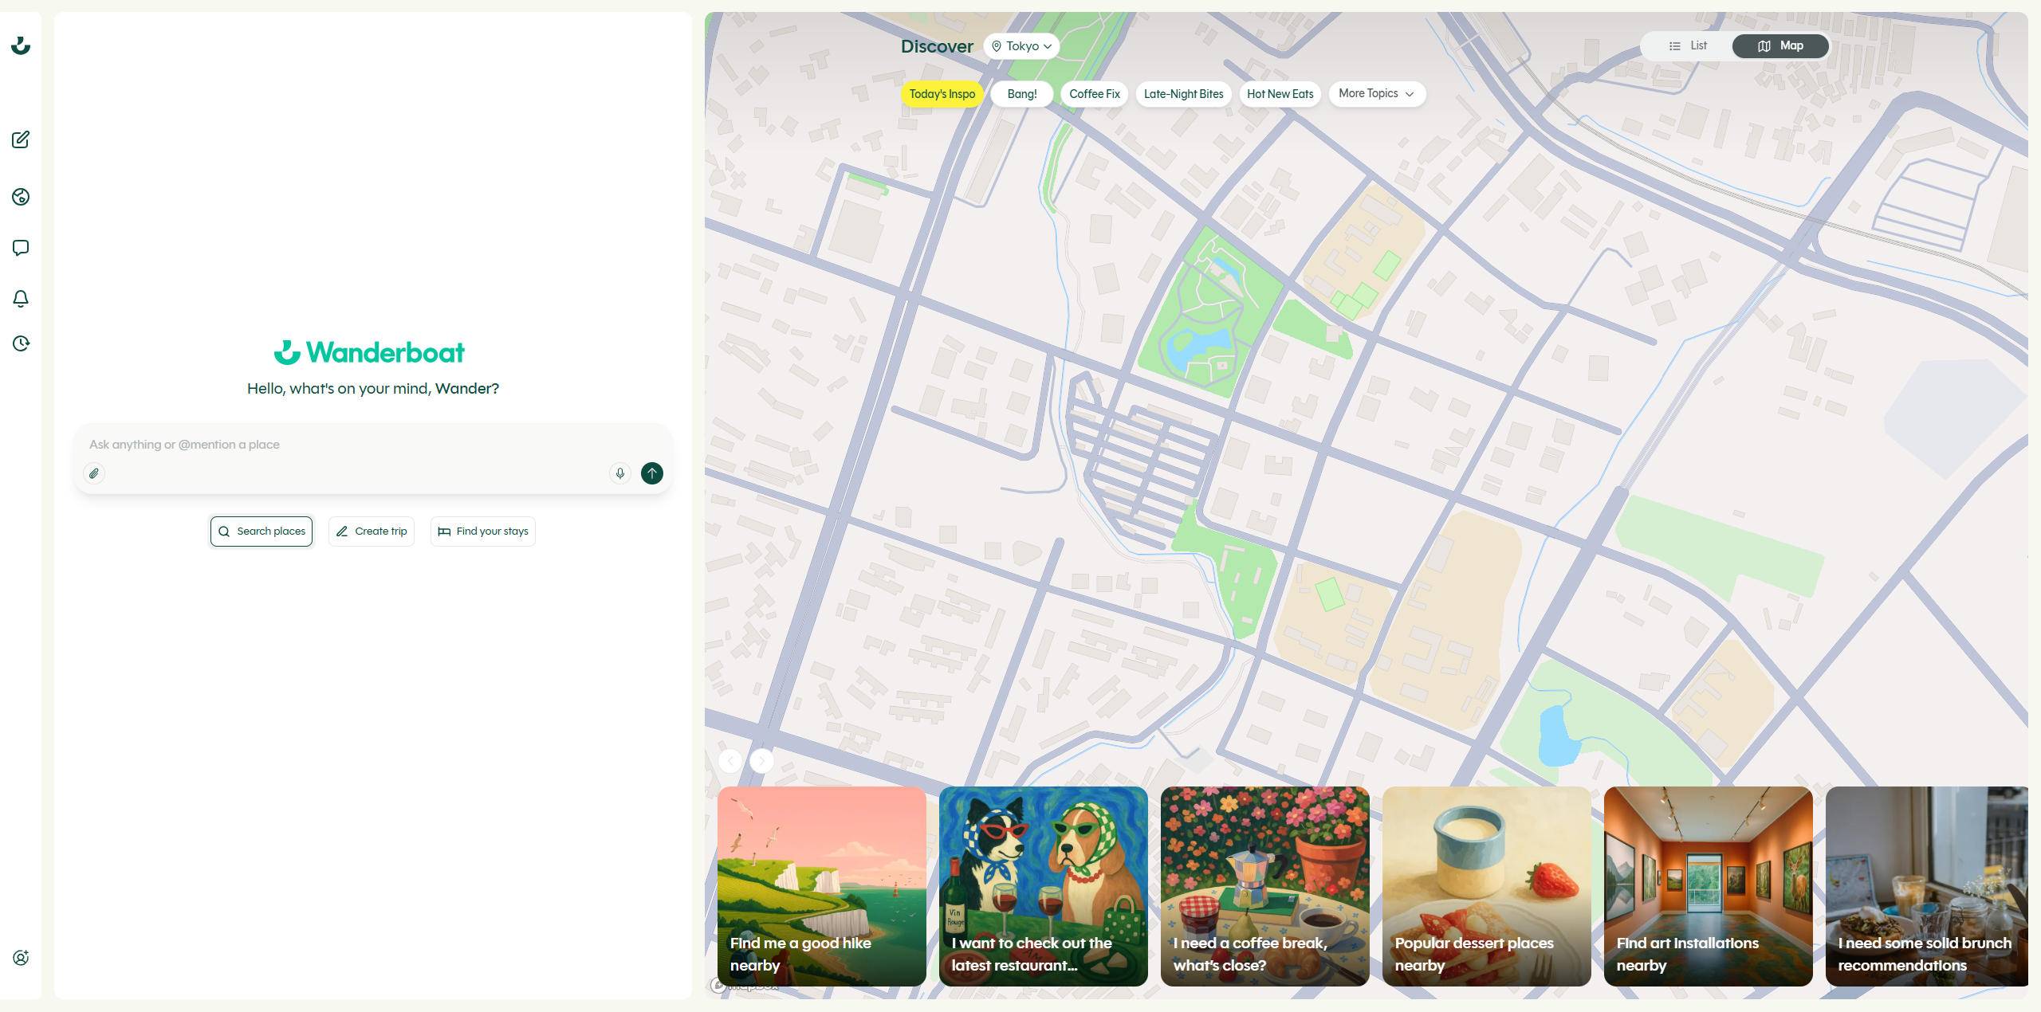The height and width of the screenshot is (1012, 2041).
Task: Expand the More Topics dropdown
Action: pos(1377,93)
